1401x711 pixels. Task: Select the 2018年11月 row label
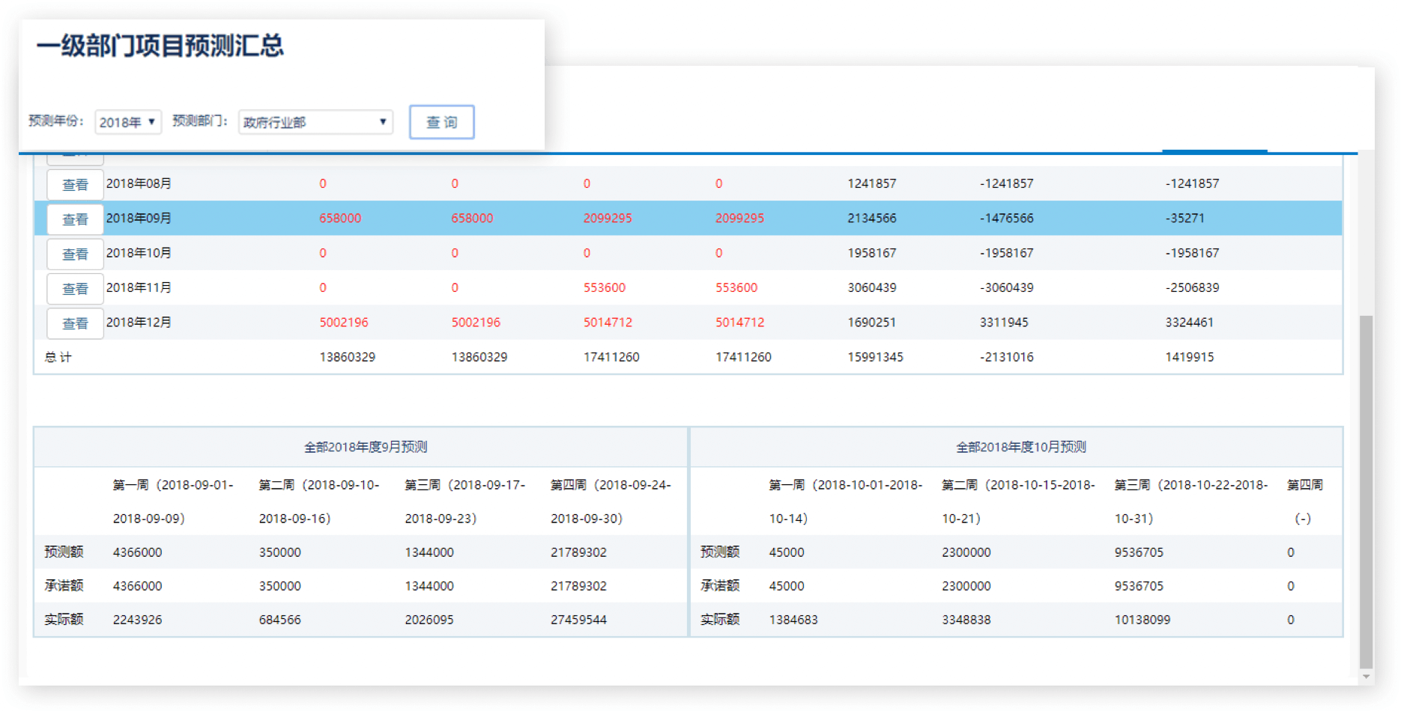pos(139,287)
